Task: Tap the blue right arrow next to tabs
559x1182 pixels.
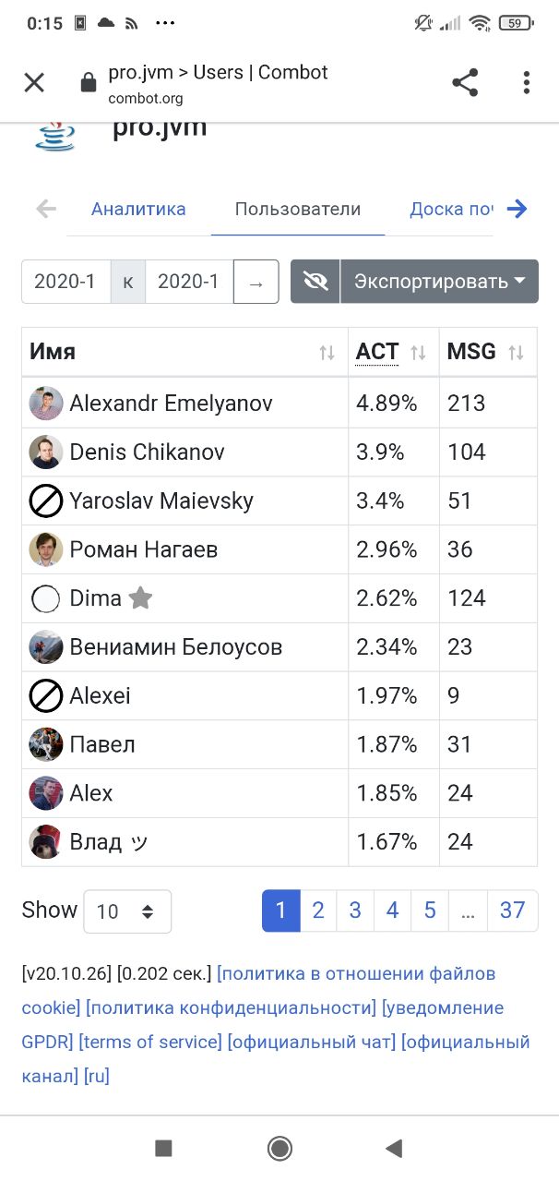Action: (517, 209)
